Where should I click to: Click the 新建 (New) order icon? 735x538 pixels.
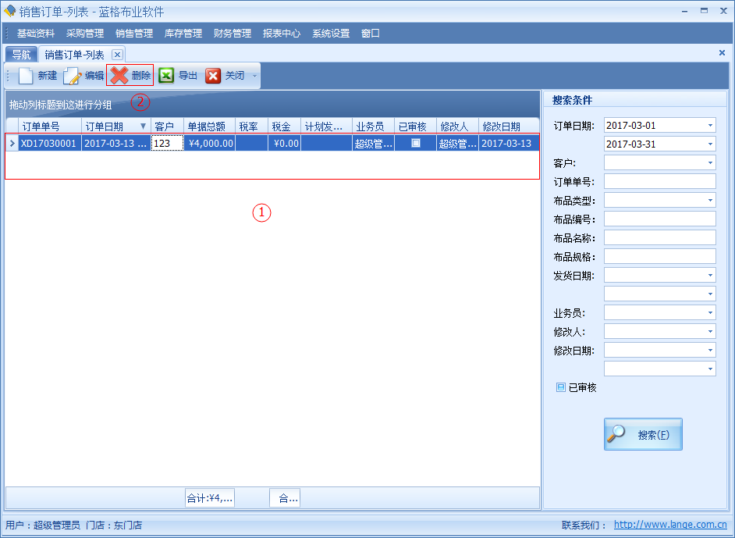point(27,76)
